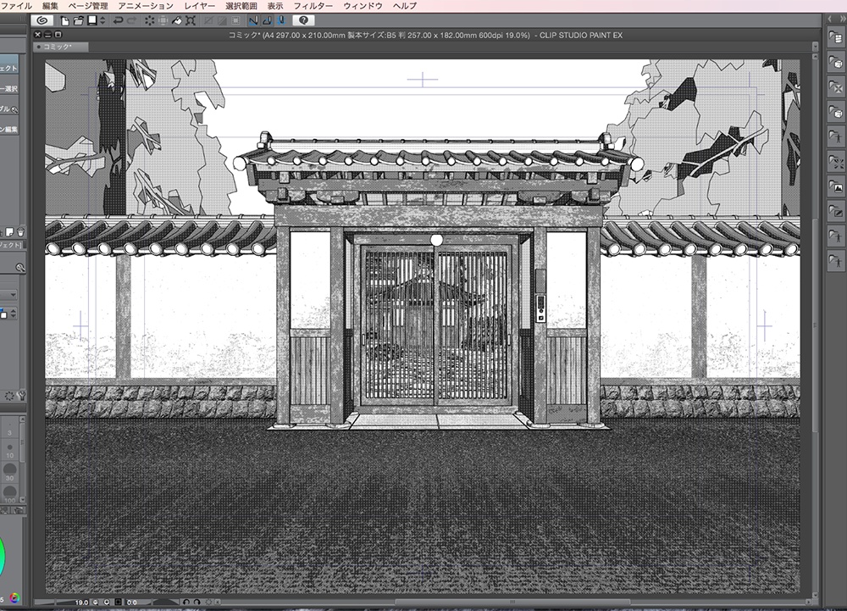Image resolution: width=847 pixels, height=611 pixels.
Task: Open the save options dropdown arrow beside the save icon
Action: click(x=102, y=20)
